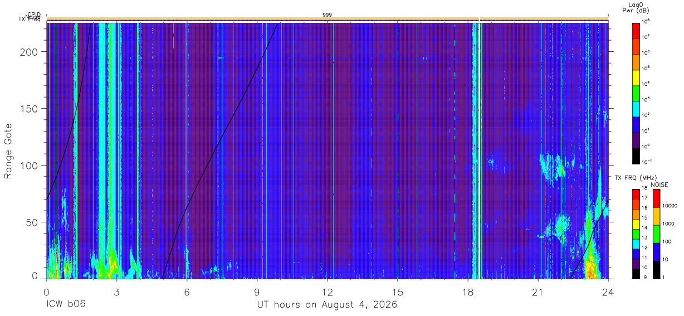Click the '18' tick on the UT hours axis

[468, 291]
